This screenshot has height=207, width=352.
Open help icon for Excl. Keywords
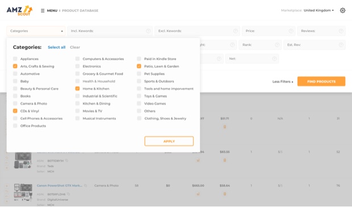click(x=236, y=31)
